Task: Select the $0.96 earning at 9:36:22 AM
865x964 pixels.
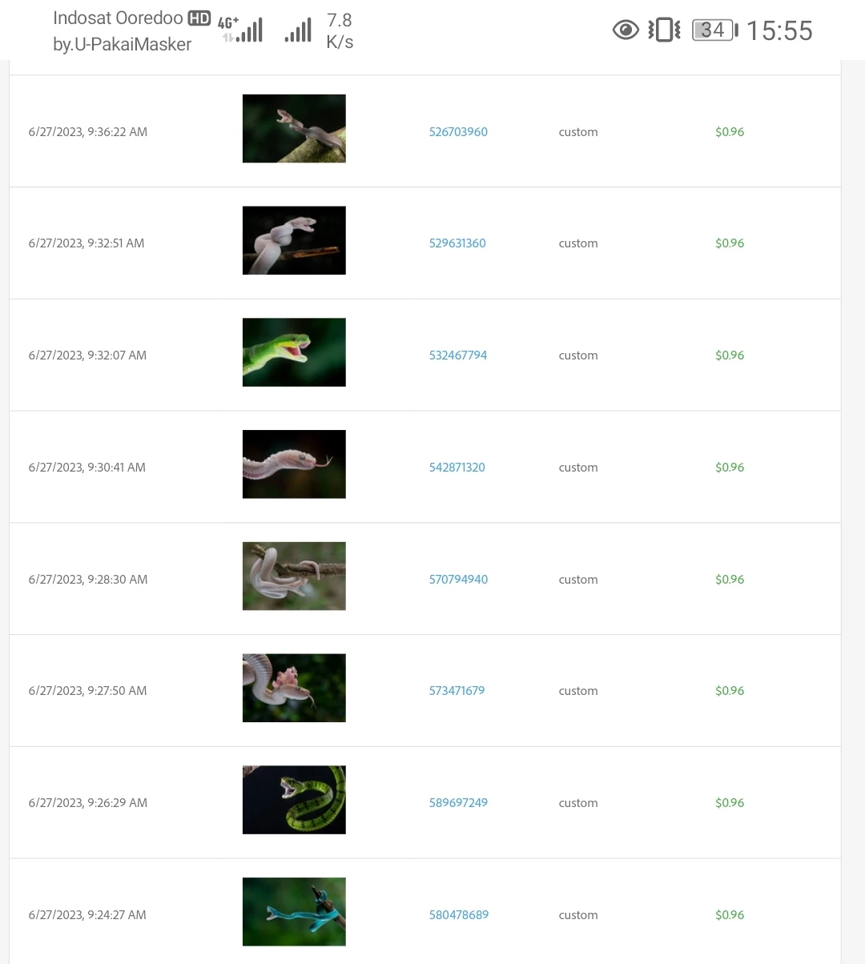Action: [x=730, y=132]
